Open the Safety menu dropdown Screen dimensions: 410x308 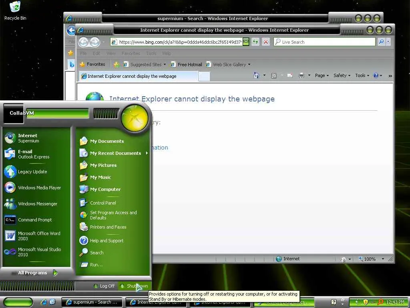(342, 76)
